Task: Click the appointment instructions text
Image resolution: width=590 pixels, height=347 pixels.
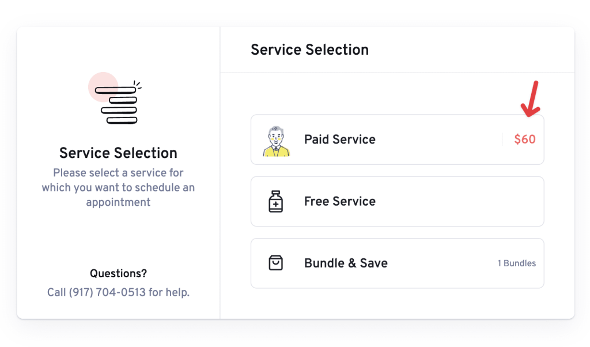Action: point(118,187)
